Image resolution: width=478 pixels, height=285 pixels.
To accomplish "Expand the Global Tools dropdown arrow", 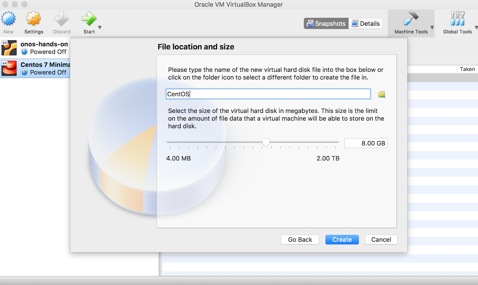I will [x=476, y=28].
